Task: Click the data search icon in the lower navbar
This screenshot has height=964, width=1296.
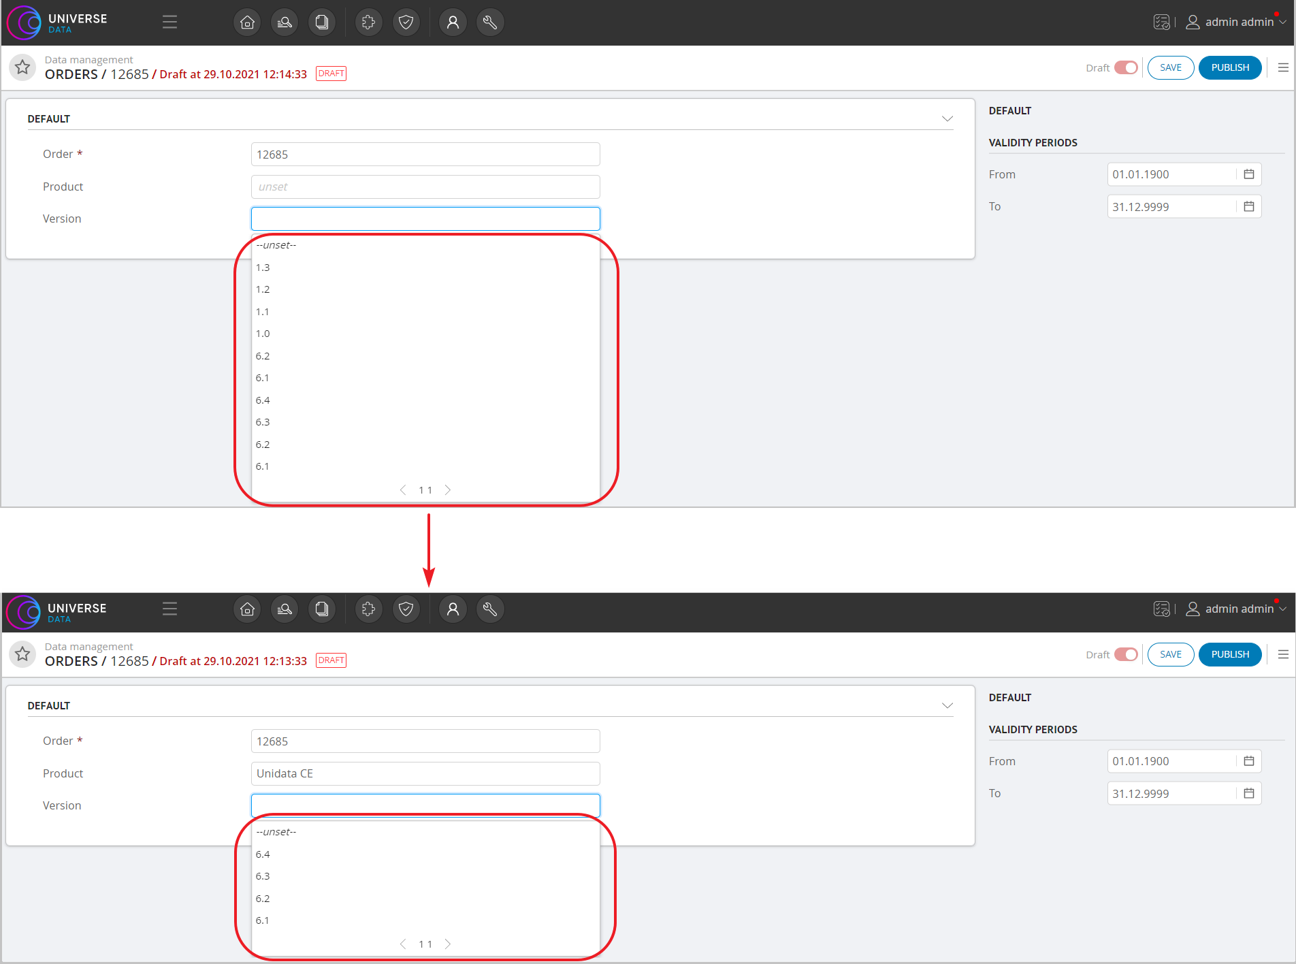Action: point(285,609)
